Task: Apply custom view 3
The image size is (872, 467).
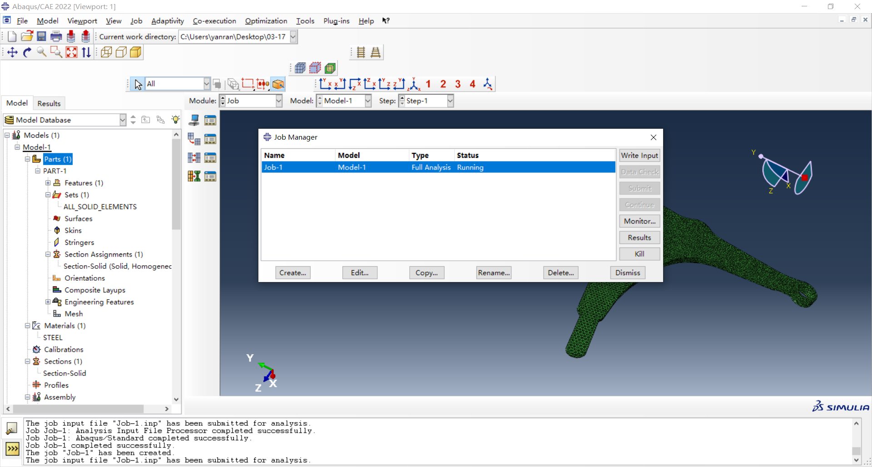Action: 458,84
